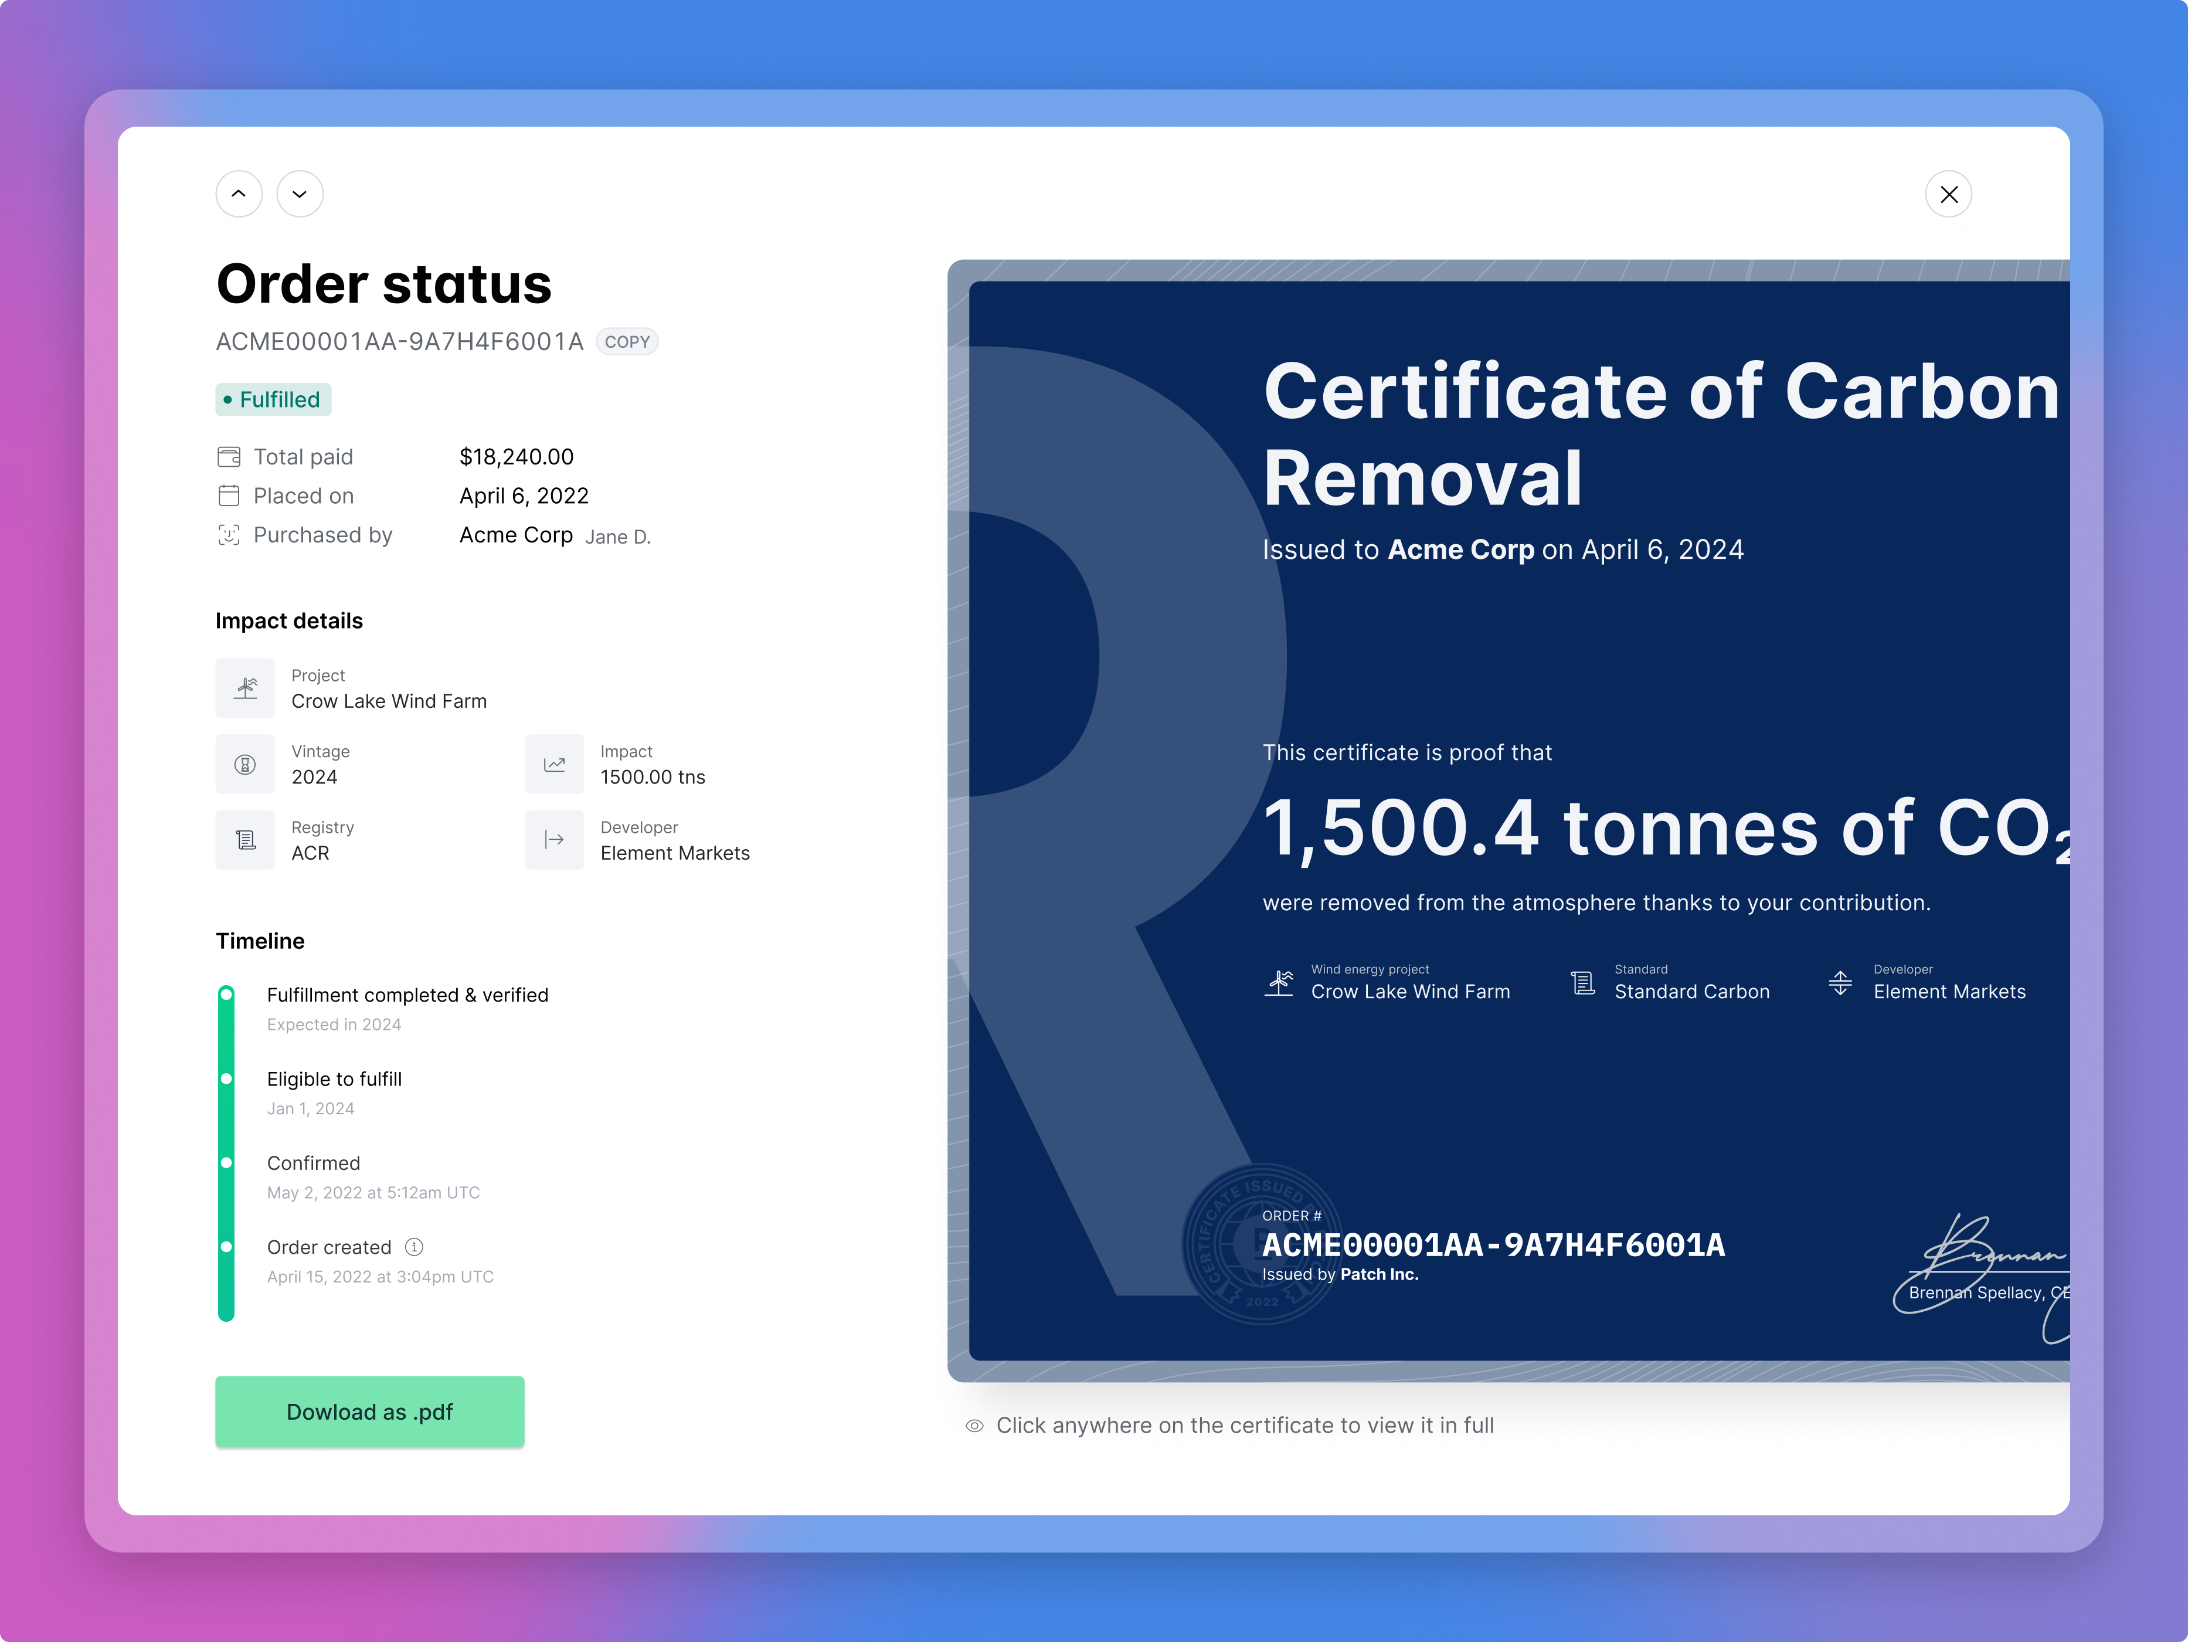This screenshot has width=2188, height=1642.
Task: Click the Element Markets developer value in Impact details
Action: point(675,853)
